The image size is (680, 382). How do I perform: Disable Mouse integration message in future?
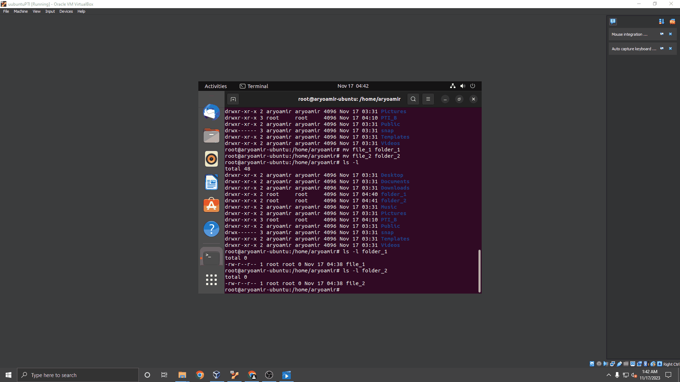(x=662, y=34)
